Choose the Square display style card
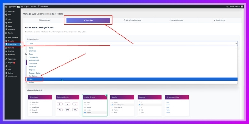Viewport: 249px width, 124px height. click(149, 105)
